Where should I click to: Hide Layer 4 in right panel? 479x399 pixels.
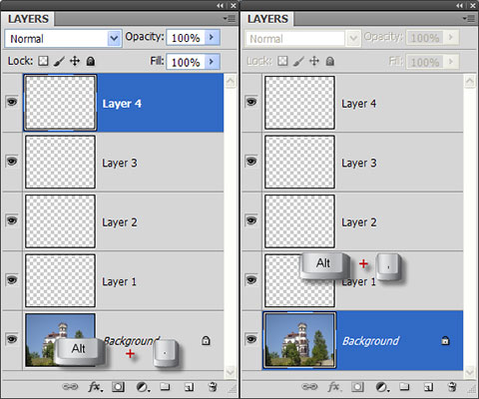(x=251, y=102)
